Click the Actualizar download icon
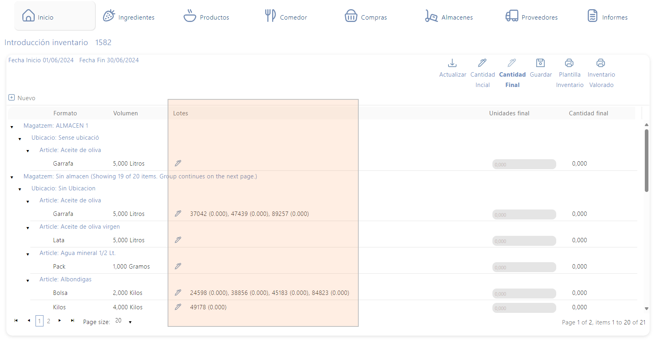 [x=452, y=63]
